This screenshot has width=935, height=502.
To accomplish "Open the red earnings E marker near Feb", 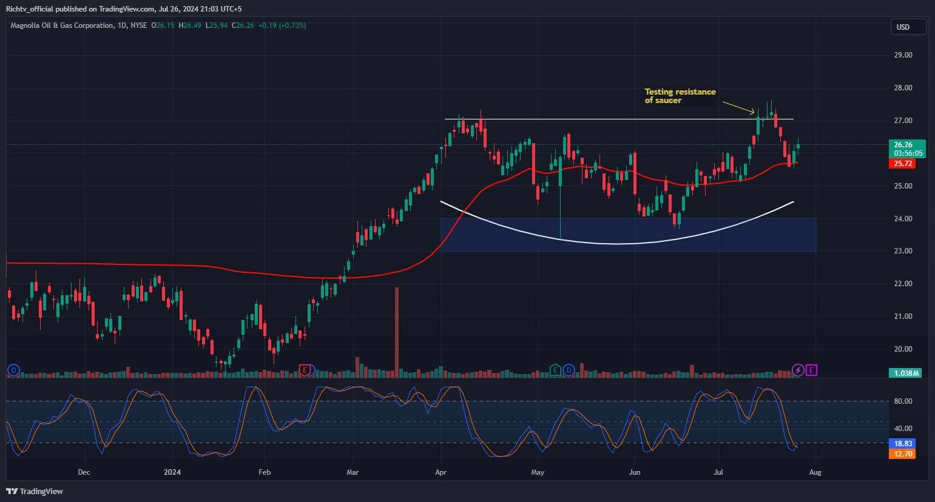I will pos(305,370).
